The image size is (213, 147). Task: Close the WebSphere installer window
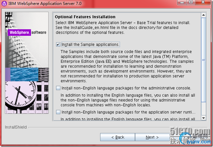[x=203, y=2]
